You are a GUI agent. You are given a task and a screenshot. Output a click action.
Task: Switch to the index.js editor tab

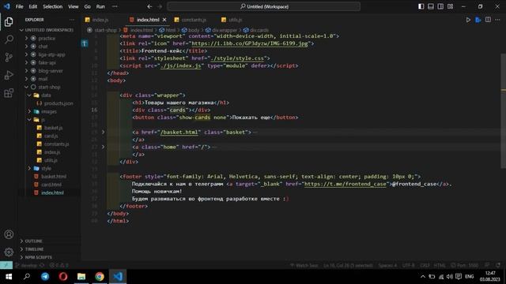coord(100,20)
